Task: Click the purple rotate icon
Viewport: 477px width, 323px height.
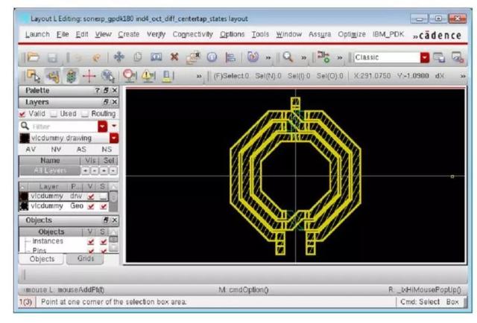Action: pyautogui.click(x=253, y=57)
